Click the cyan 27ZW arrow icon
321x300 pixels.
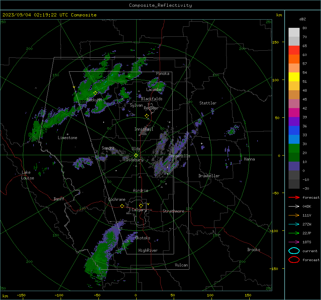pyautogui.click(x=294, y=224)
